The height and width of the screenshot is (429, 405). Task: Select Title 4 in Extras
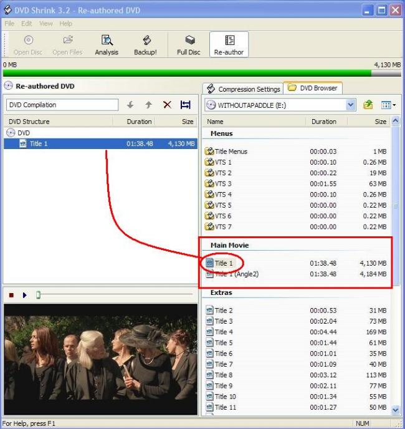click(x=219, y=332)
